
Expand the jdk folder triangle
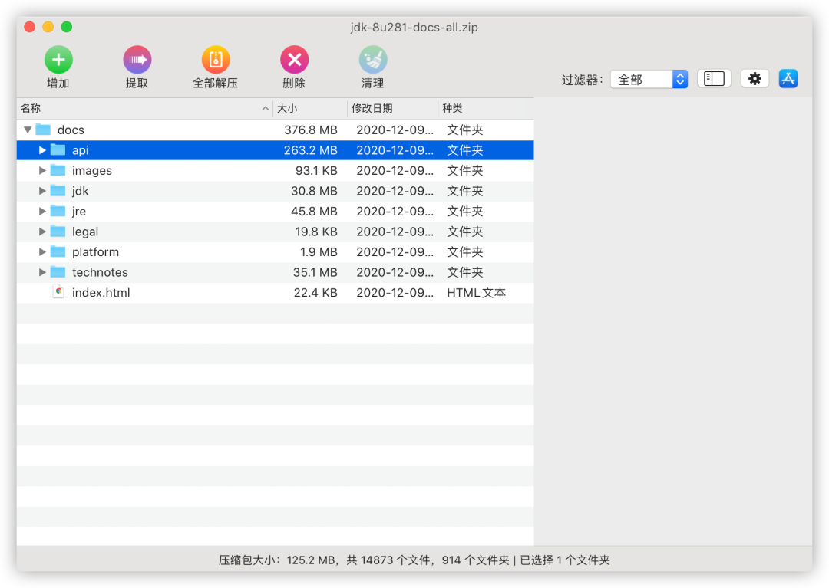(42, 191)
